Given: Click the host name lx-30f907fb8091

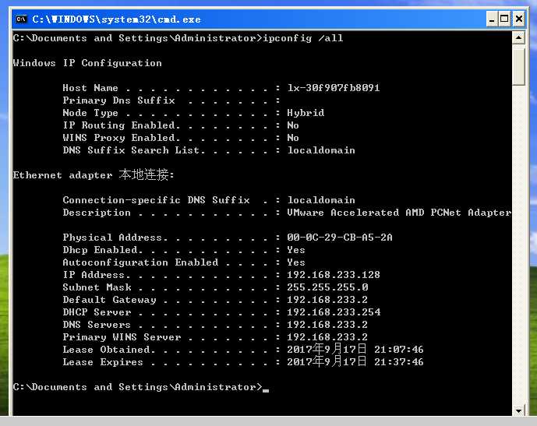Looking at the screenshot, I should coord(334,88).
